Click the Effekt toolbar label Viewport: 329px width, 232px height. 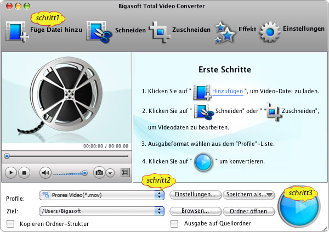tap(247, 29)
